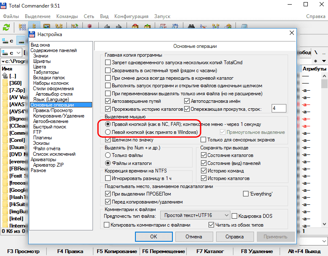Viewport: 328px width, 256px height.
Task: Click the drive c button in the drive bar
Action: (x=8, y=41)
